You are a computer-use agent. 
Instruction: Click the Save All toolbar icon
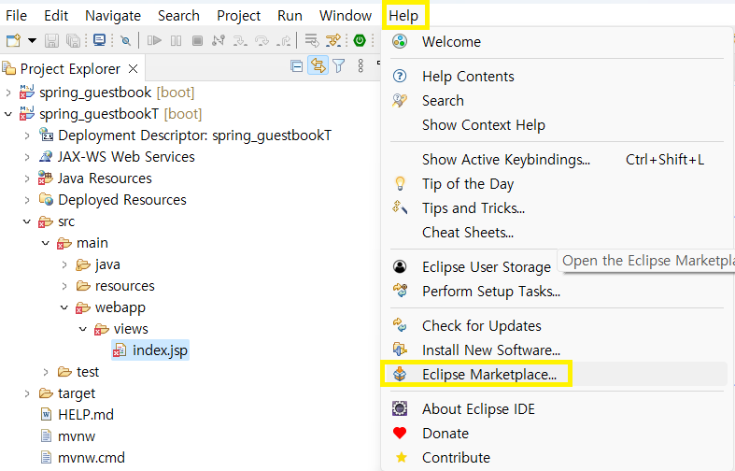(x=73, y=40)
